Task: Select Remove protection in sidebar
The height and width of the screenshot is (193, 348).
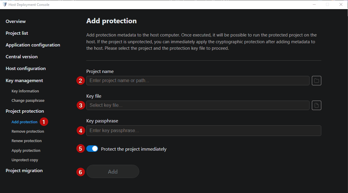Action: [x=28, y=132]
